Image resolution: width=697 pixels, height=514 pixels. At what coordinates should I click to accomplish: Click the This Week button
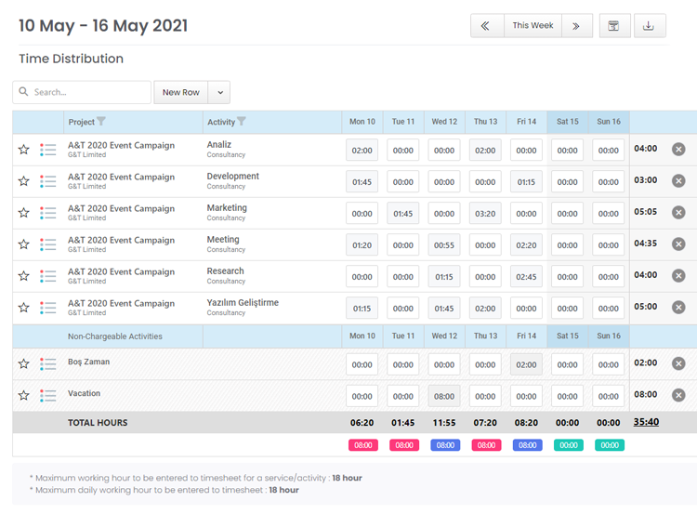533,26
